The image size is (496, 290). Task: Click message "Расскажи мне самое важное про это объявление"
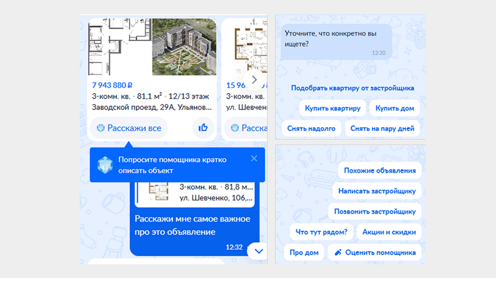tap(192, 225)
